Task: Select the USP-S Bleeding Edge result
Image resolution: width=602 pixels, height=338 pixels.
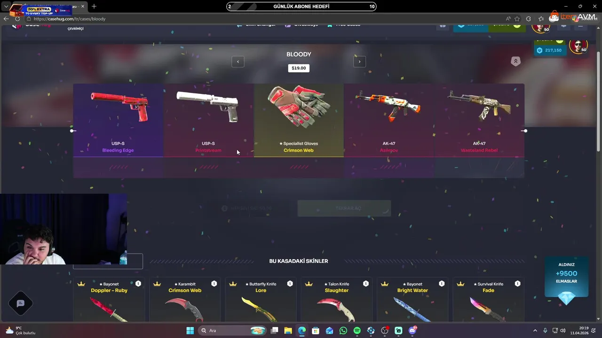Action: [x=118, y=120]
